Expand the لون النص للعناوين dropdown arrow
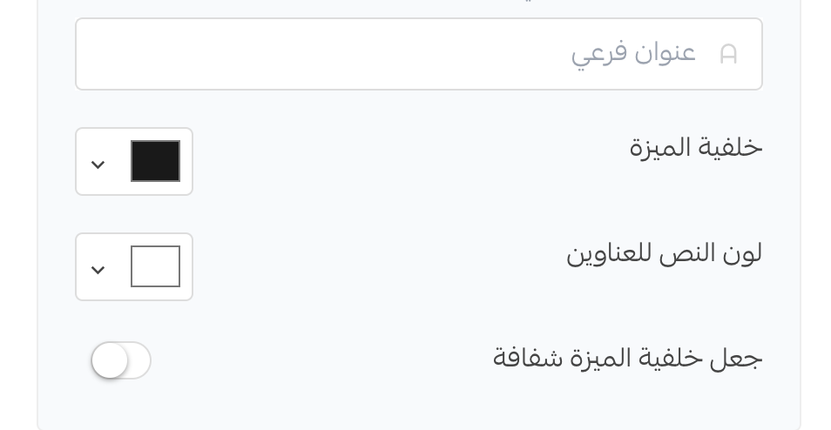831x430 pixels. [x=98, y=270]
